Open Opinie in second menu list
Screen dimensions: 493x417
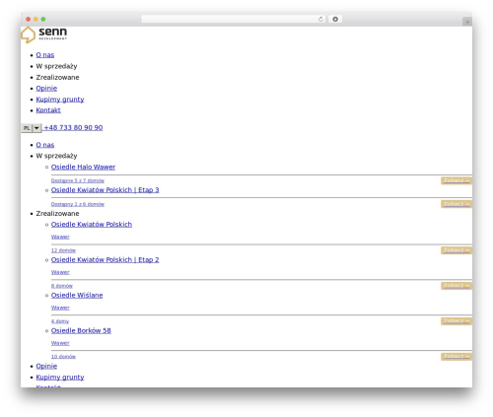pos(46,366)
